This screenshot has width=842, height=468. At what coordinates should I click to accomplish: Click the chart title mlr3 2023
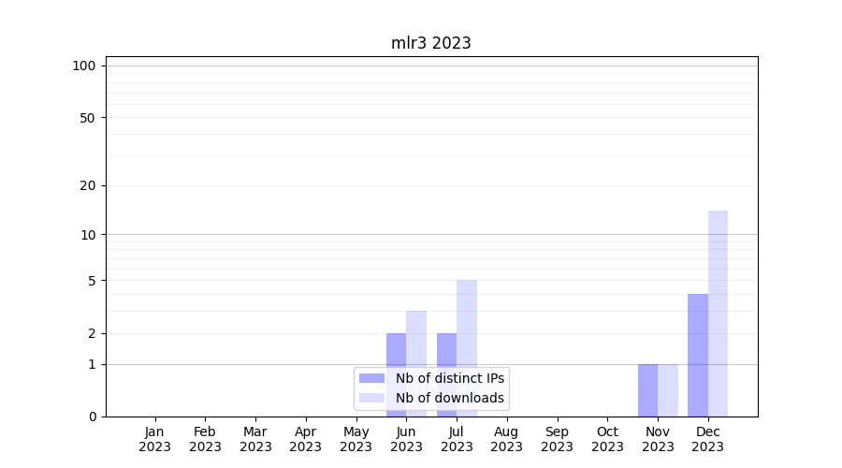[430, 43]
